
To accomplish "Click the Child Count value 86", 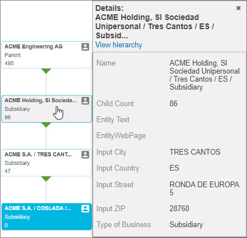I will [174, 103].
